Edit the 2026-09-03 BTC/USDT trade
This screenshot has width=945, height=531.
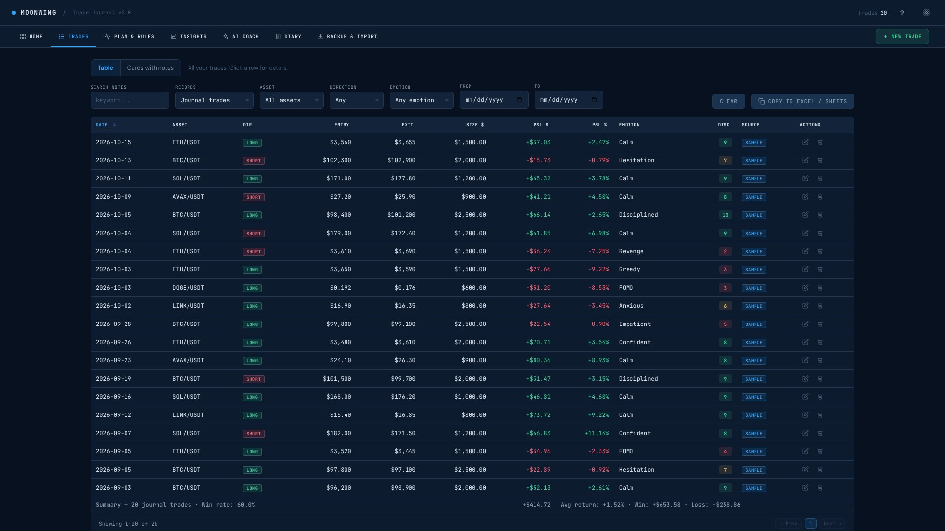[x=805, y=488]
